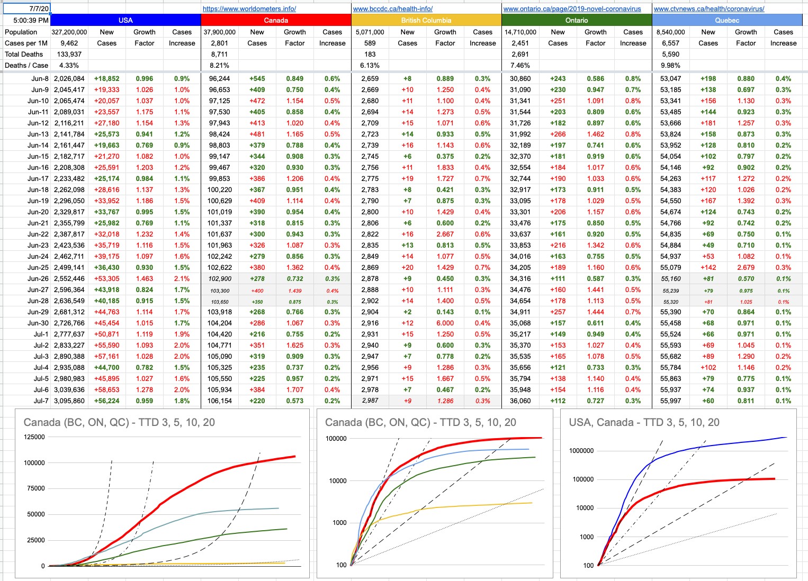Select USA total deaths cell 133,937
This screenshot has height=581, width=808.
(69, 54)
